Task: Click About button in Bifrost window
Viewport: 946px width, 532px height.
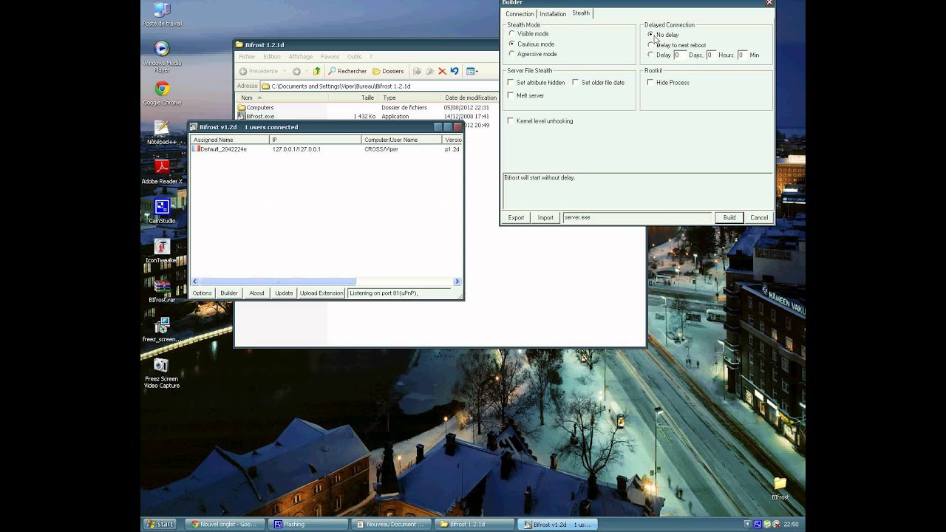Action: pyautogui.click(x=256, y=293)
